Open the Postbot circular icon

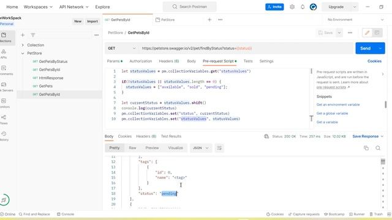click(x=4, y=200)
